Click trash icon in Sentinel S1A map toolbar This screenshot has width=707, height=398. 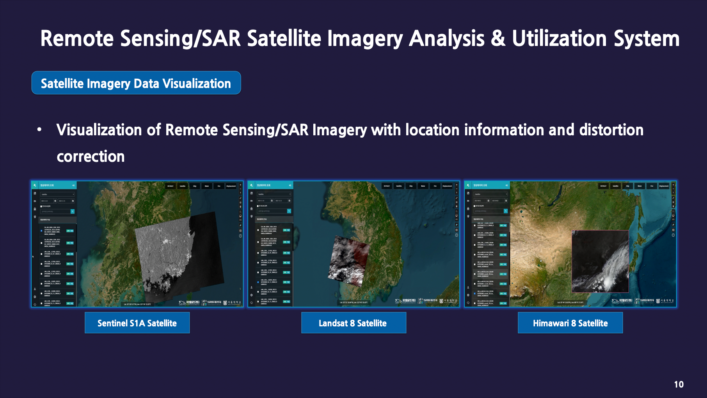pos(240,207)
